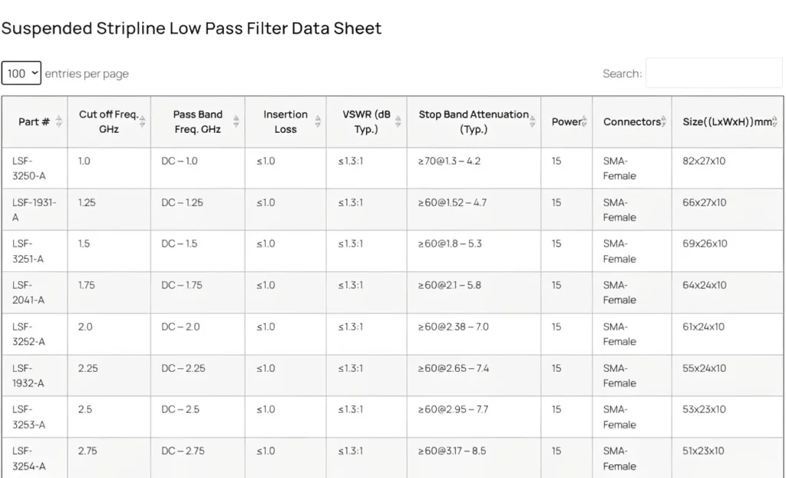Click the LSF-1931-A part number
786x478 pixels.
(x=34, y=210)
